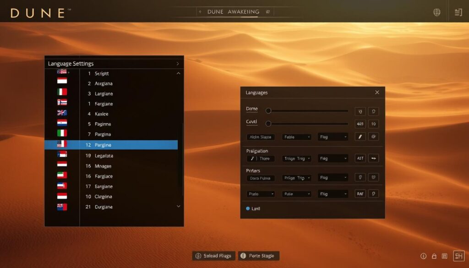Click the globe icon in top bar

coord(436,12)
